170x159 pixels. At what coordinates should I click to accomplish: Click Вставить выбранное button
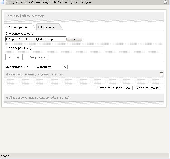click(x=114, y=88)
